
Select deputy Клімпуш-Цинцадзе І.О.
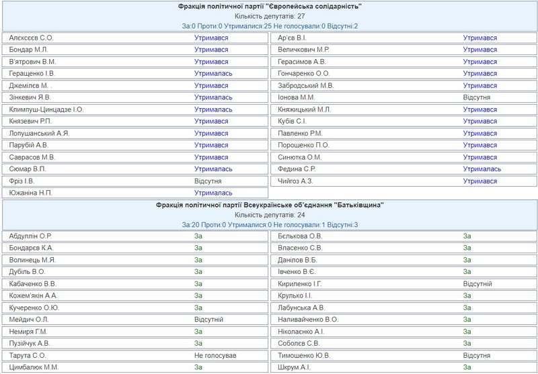point(46,109)
